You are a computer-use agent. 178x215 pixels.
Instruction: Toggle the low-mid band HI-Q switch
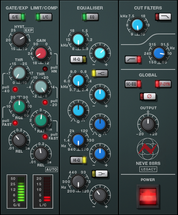[78, 160]
